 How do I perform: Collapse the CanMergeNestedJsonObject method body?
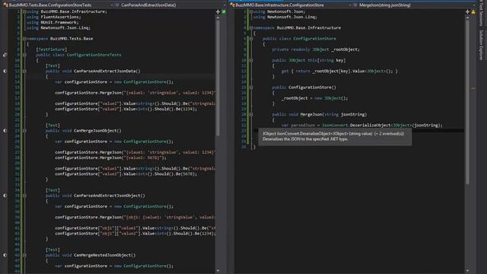tap(24, 255)
